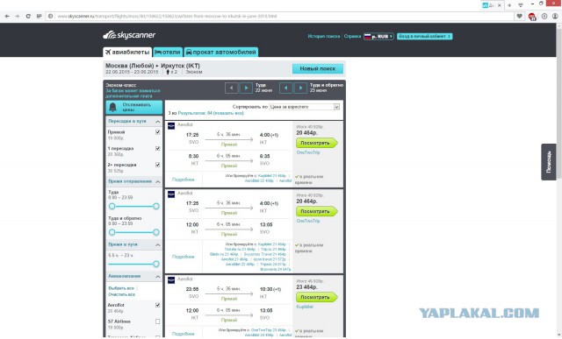Screen dimensions: 562x339
Task: Open the browser tab menu icon
Action: (x=521, y=5)
